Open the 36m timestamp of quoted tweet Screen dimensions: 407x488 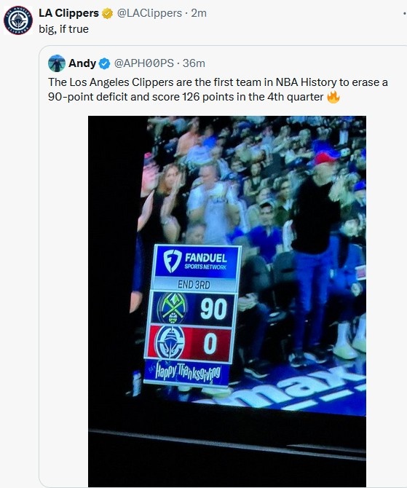click(x=194, y=63)
